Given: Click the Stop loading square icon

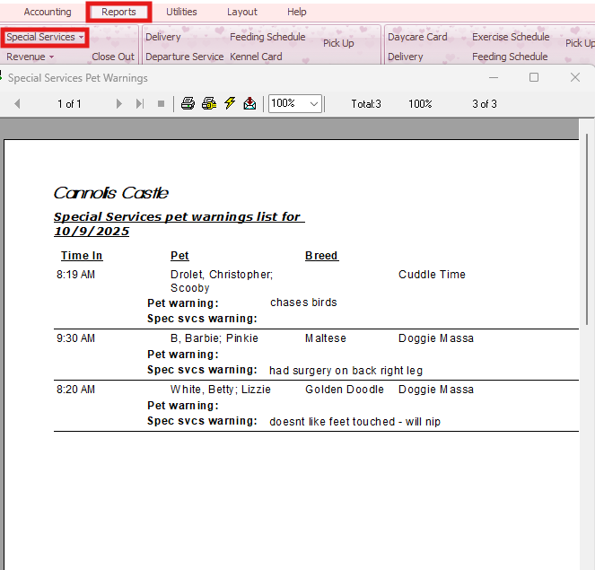Looking at the screenshot, I should click(162, 104).
